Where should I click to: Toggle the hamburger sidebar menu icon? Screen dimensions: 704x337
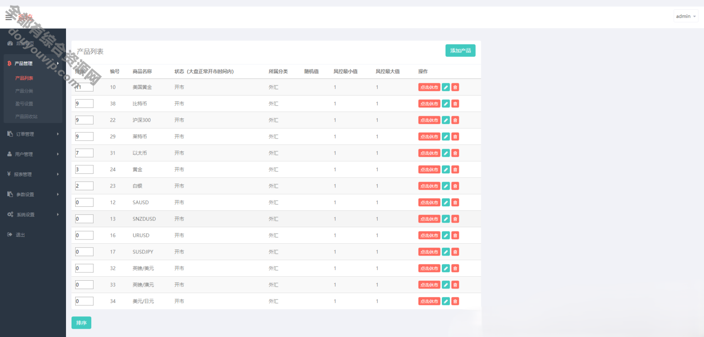click(9, 17)
